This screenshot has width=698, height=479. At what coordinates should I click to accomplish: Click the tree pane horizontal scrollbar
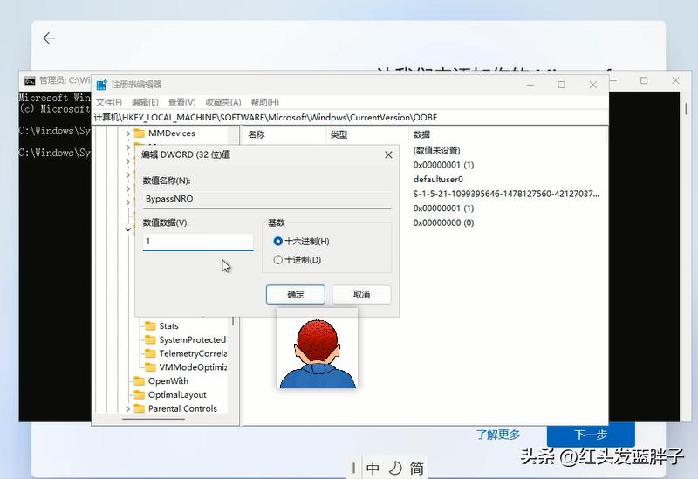point(154,419)
